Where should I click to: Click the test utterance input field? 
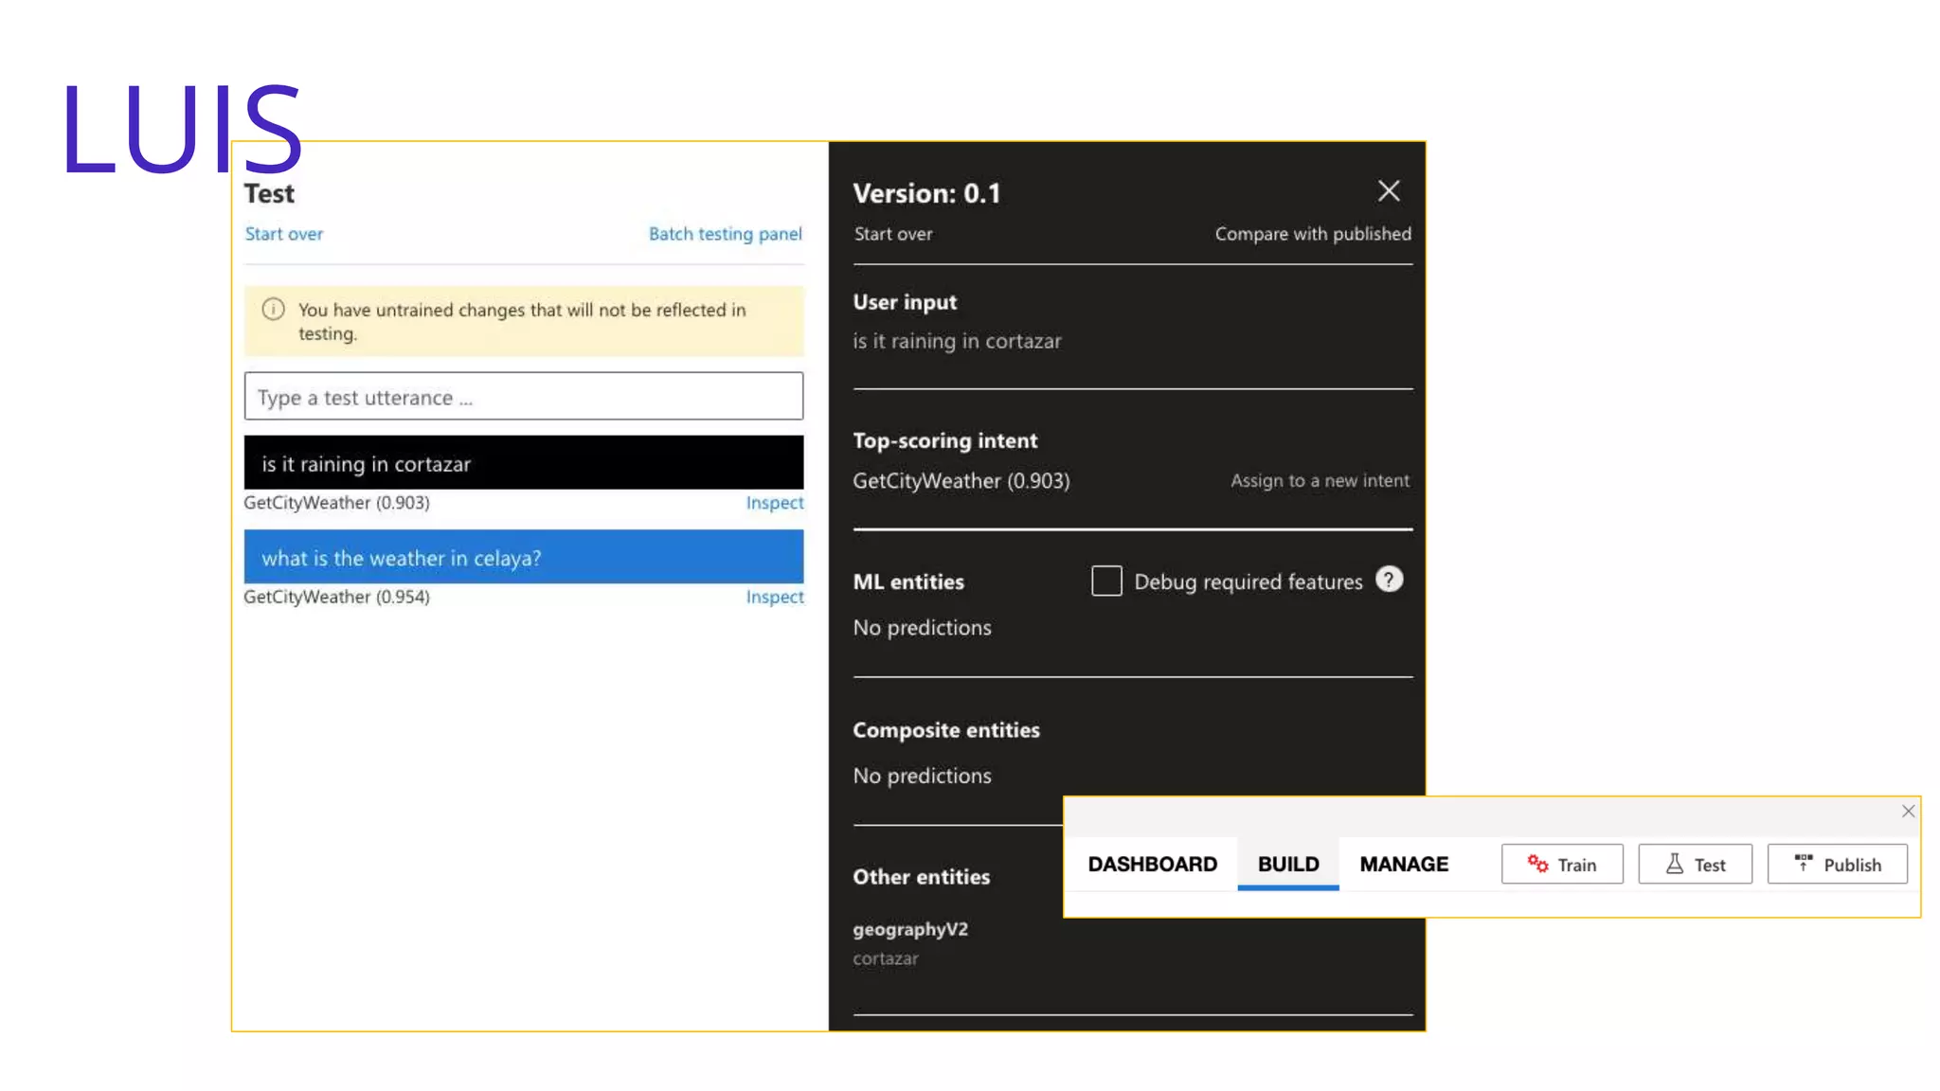(x=523, y=397)
